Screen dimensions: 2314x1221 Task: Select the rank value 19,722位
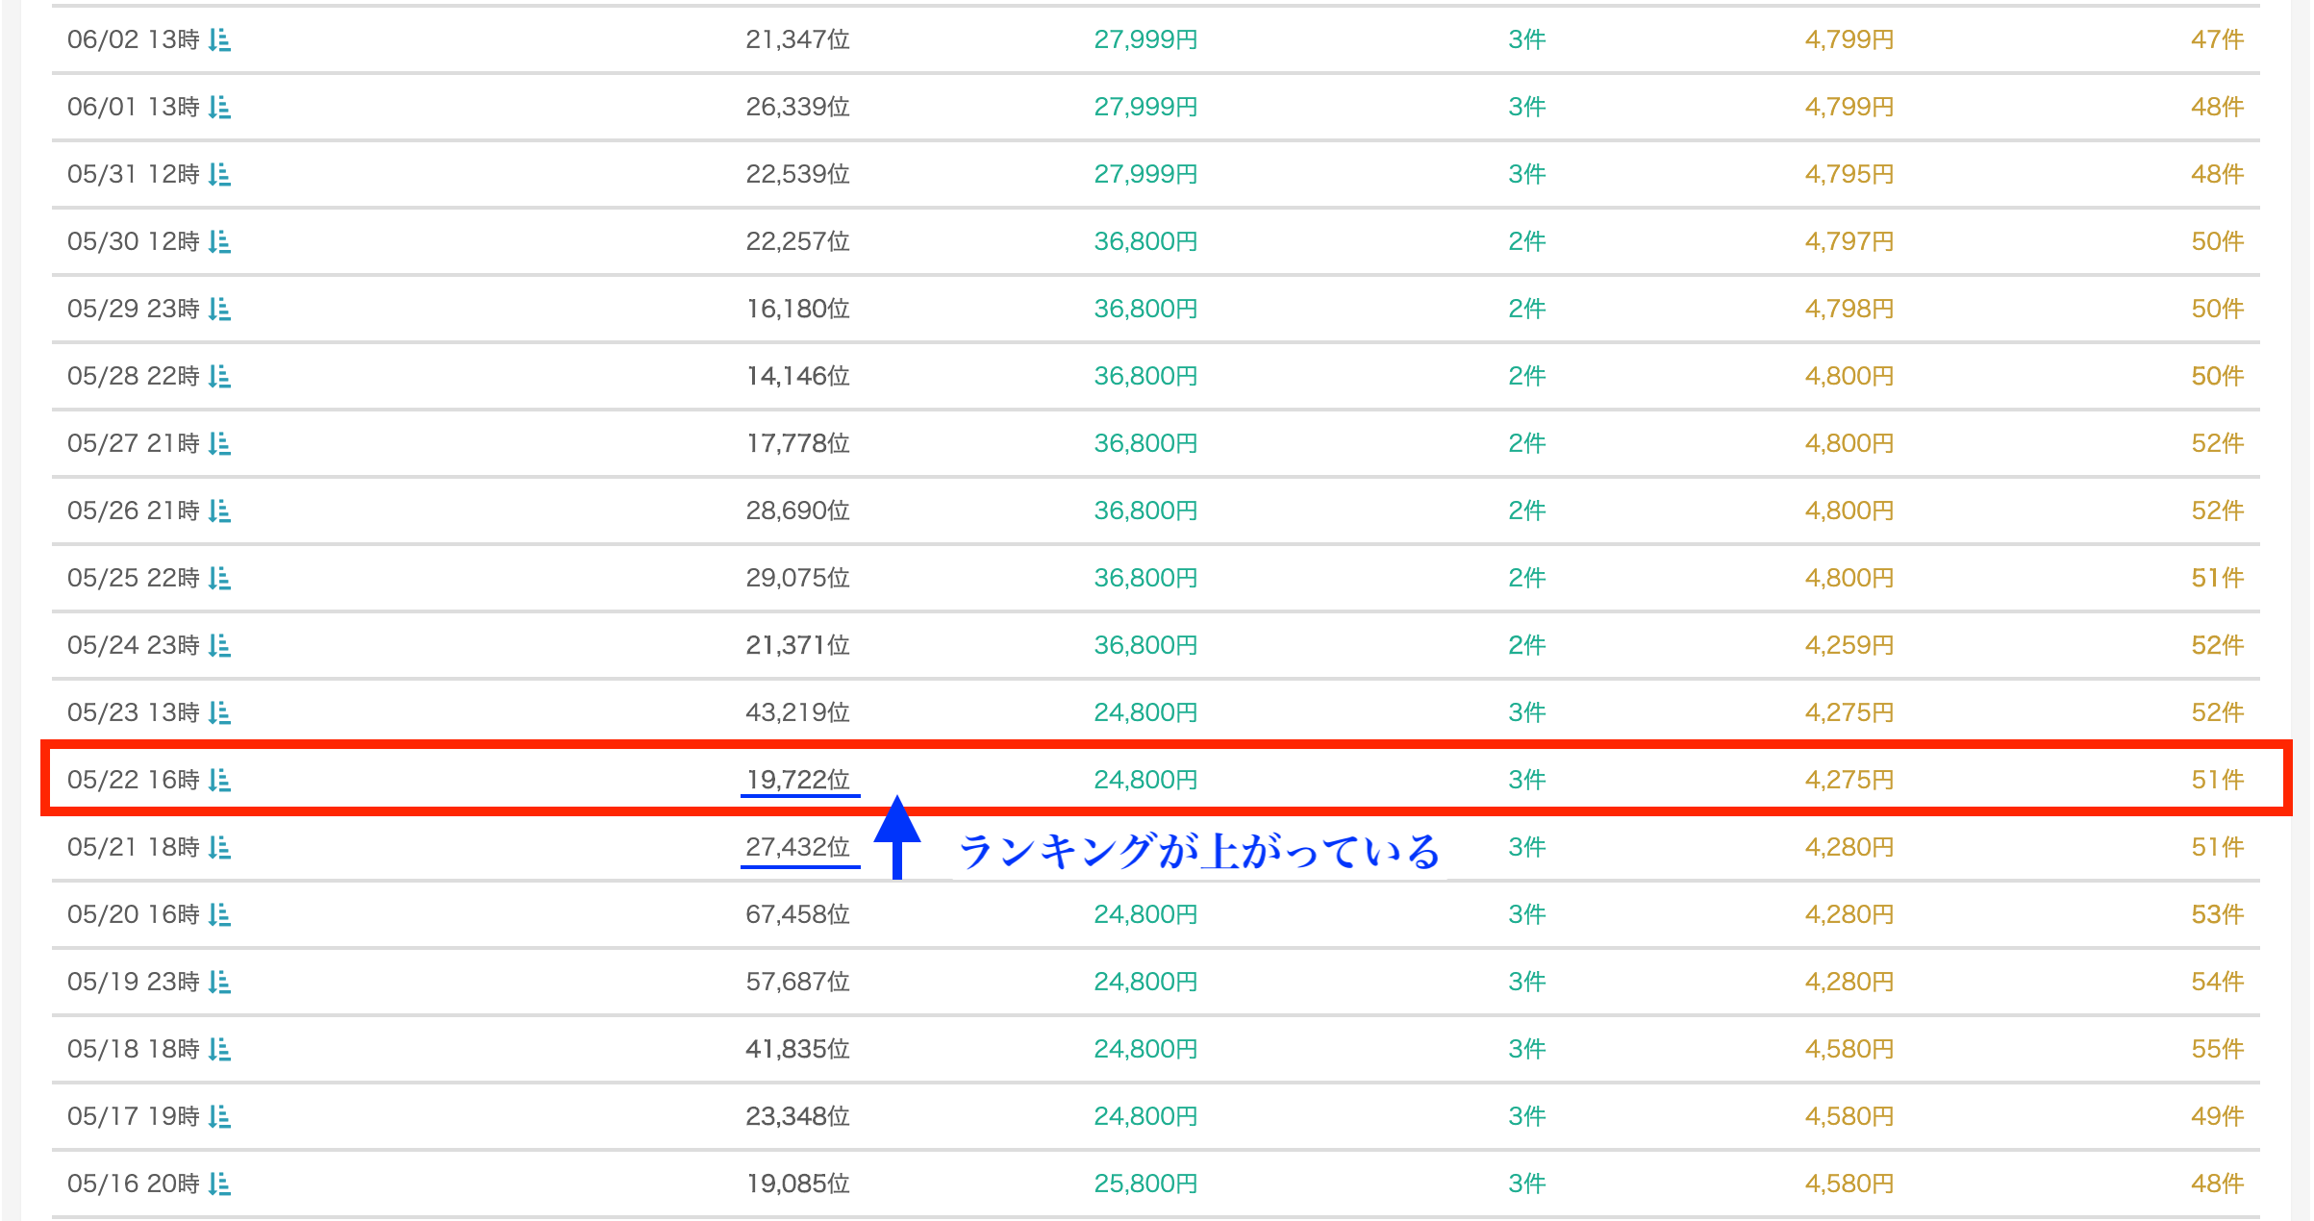pyautogui.click(x=798, y=780)
